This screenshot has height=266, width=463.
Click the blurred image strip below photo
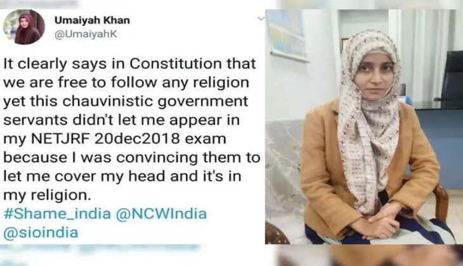click(x=368, y=255)
